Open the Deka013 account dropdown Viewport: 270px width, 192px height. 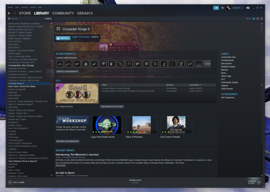tap(237, 8)
